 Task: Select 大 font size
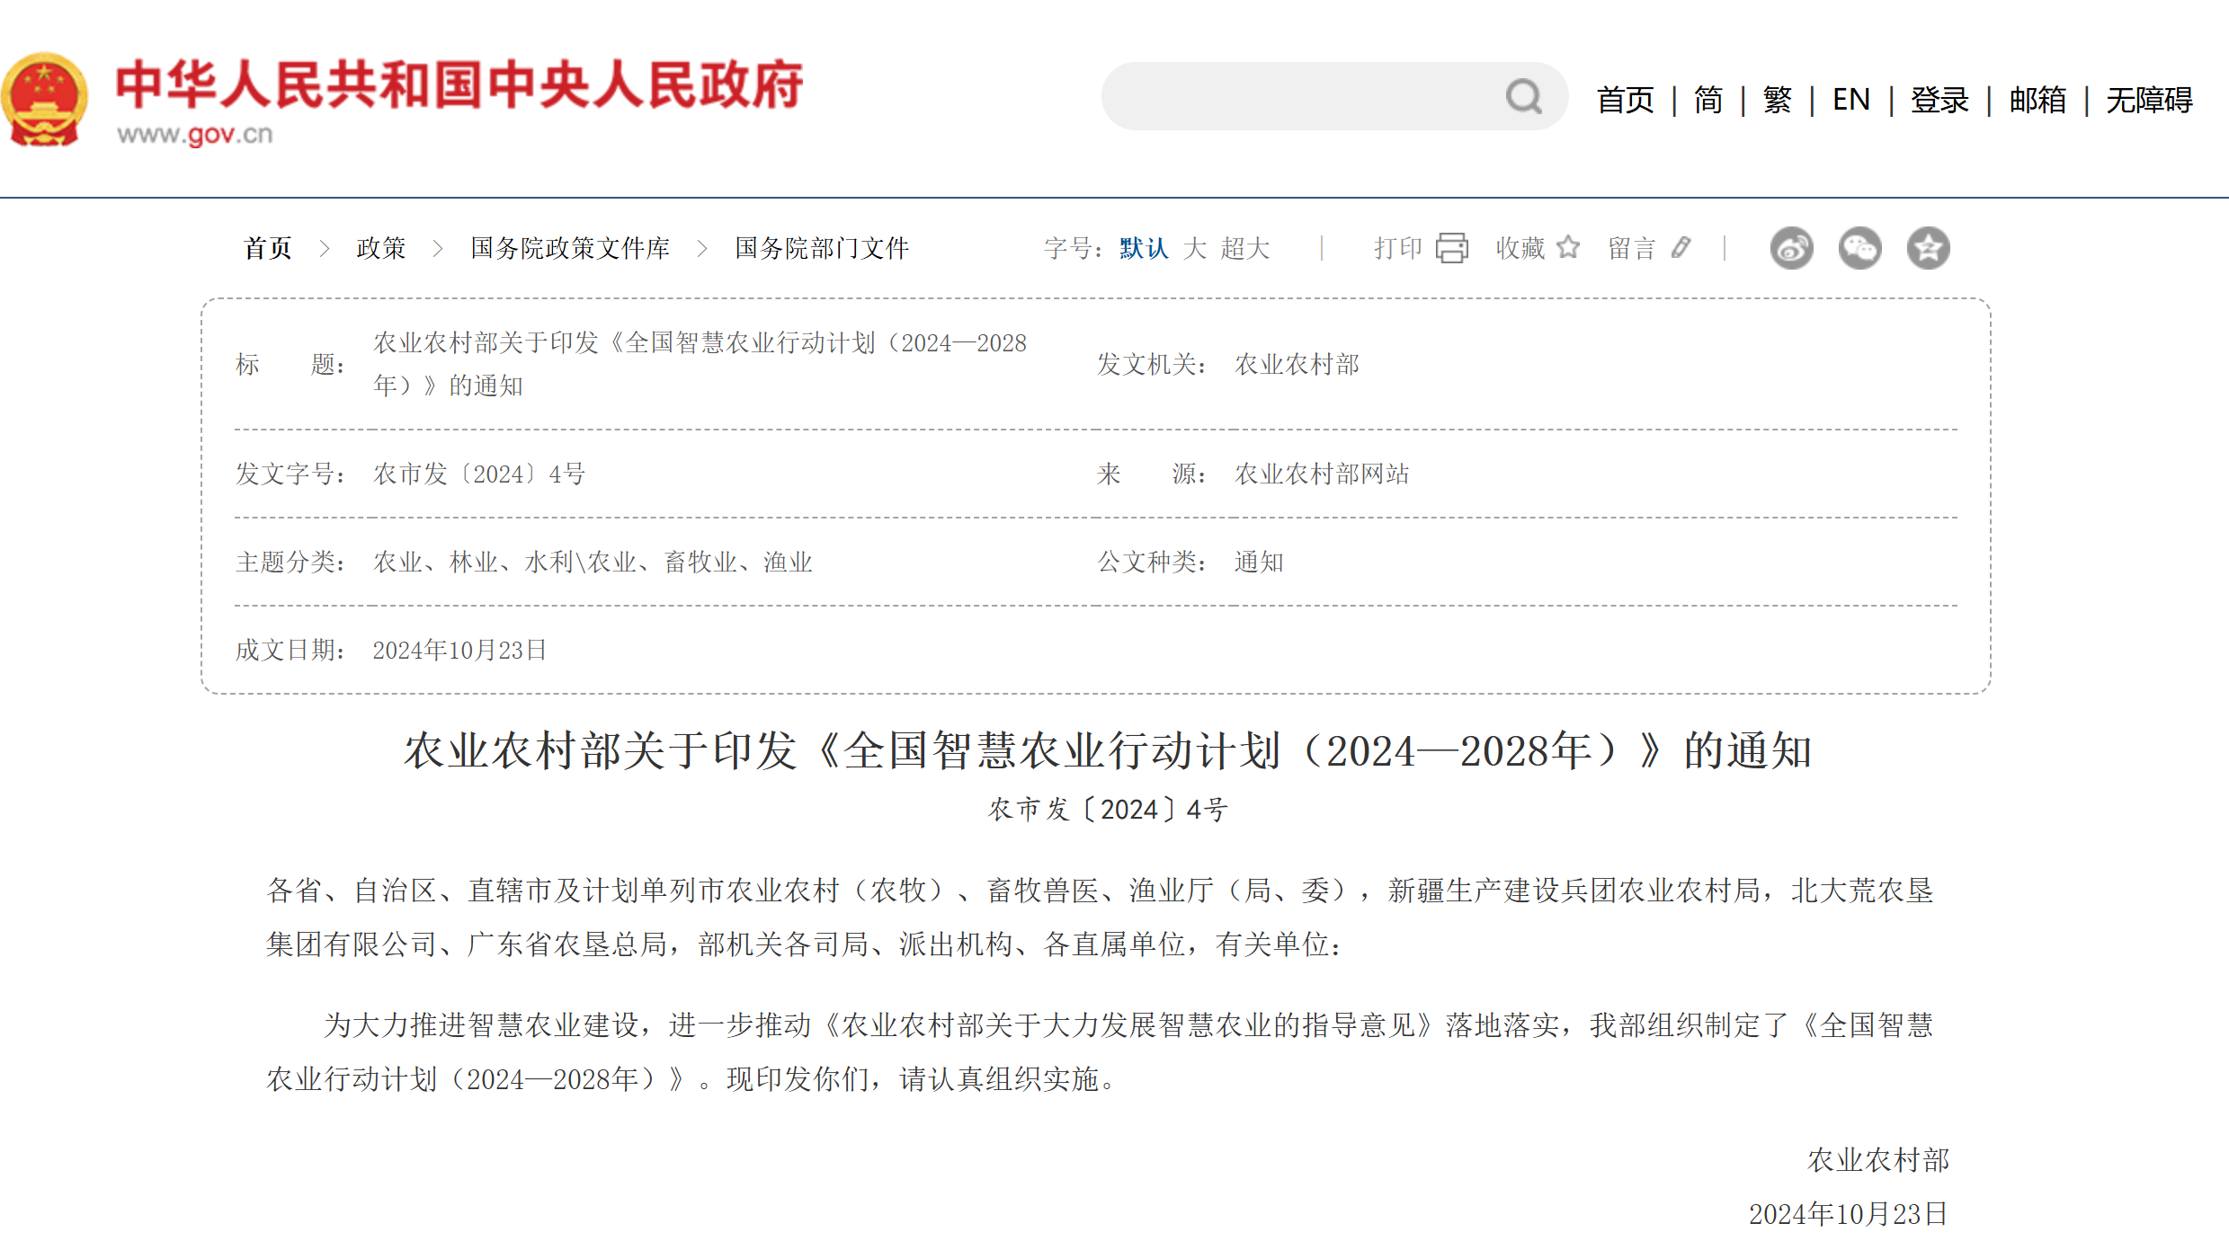1194,248
